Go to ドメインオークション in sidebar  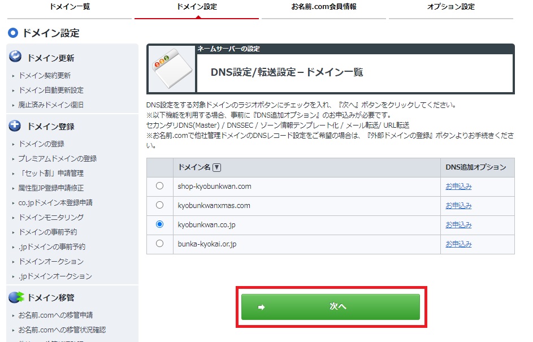[51, 262]
